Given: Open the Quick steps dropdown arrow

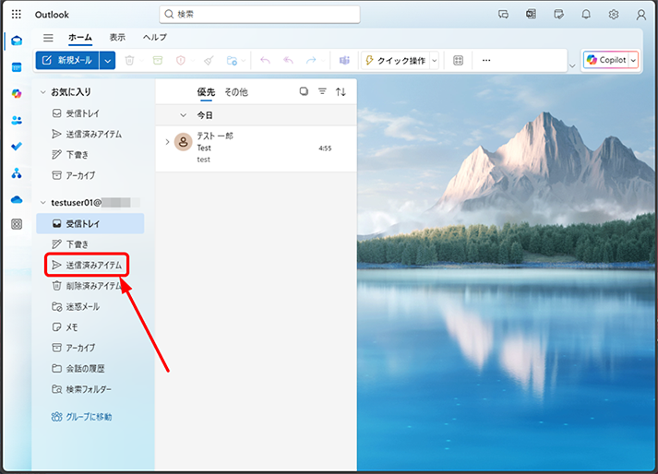Looking at the screenshot, I should pyautogui.click(x=435, y=61).
